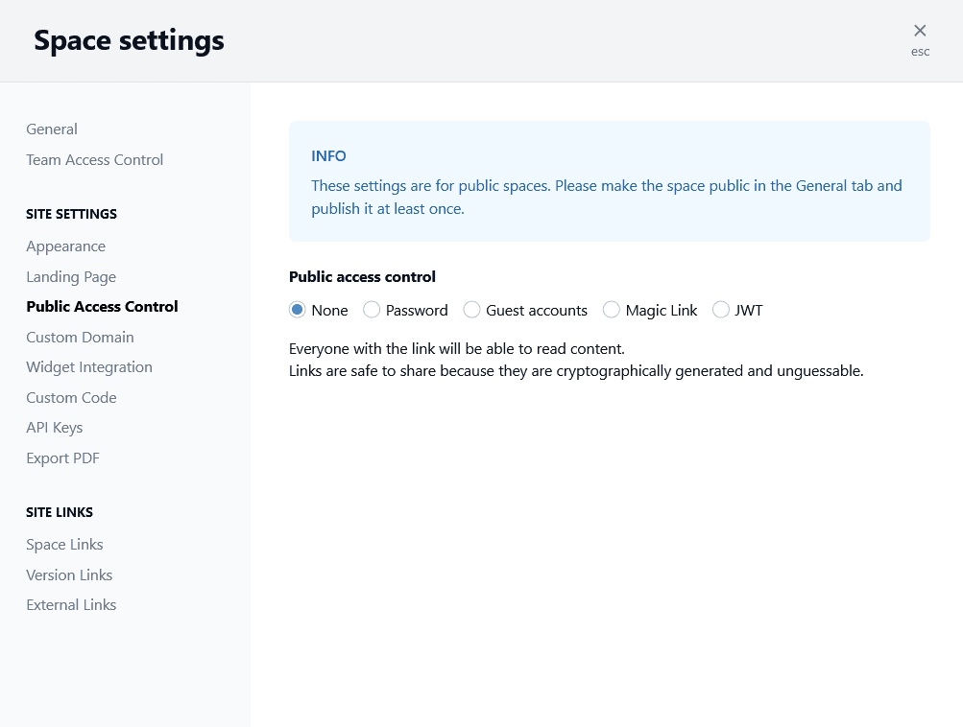The height and width of the screenshot is (727, 963).
Task: Select the None access control option
Action: (x=298, y=310)
